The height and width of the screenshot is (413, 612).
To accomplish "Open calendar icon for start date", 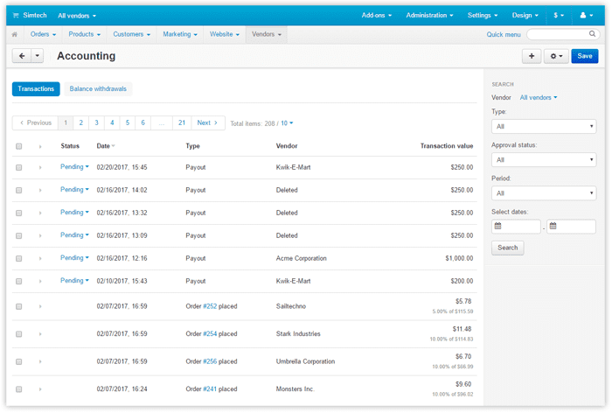I will 498,227.
